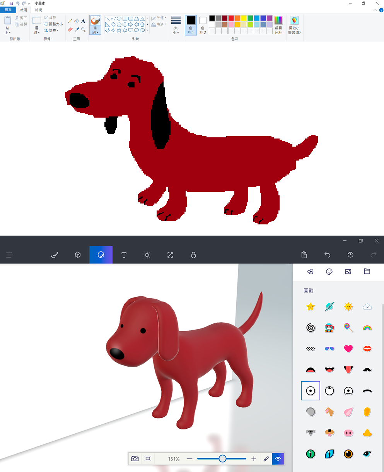Select the Eraser tool in Paint
Image resolution: width=384 pixels, height=472 pixels.
(x=70, y=29)
